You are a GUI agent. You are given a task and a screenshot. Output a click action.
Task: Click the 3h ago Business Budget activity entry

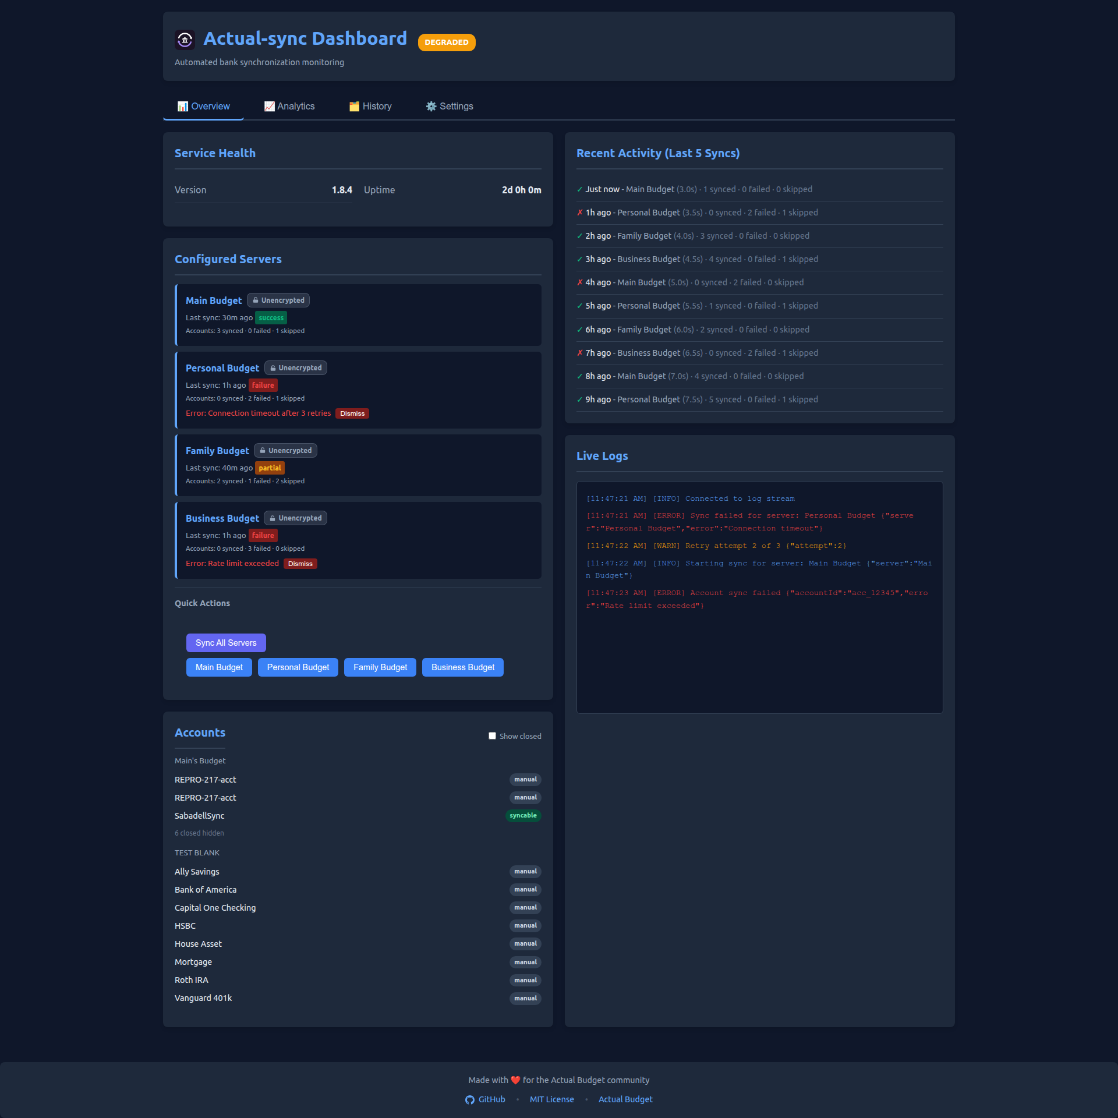tap(760, 259)
